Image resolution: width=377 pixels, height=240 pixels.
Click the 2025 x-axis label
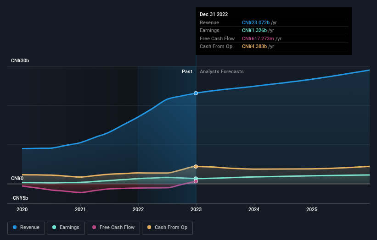pyautogui.click(x=312, y=210)
